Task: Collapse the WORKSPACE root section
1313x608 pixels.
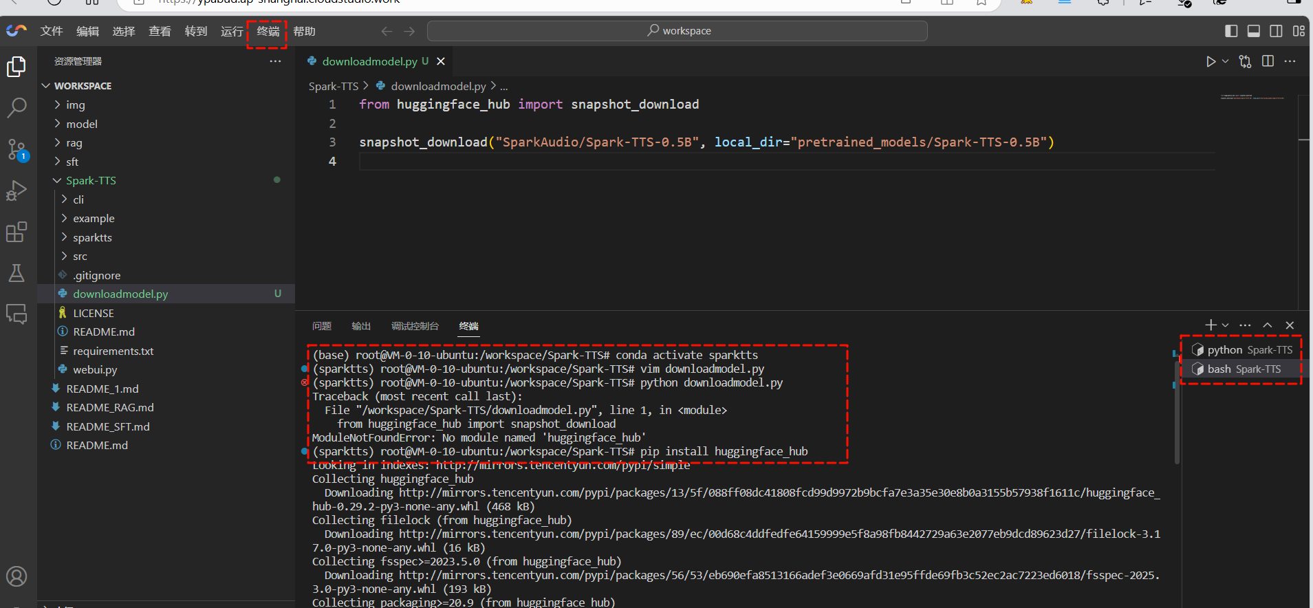Action: [166, 86]
